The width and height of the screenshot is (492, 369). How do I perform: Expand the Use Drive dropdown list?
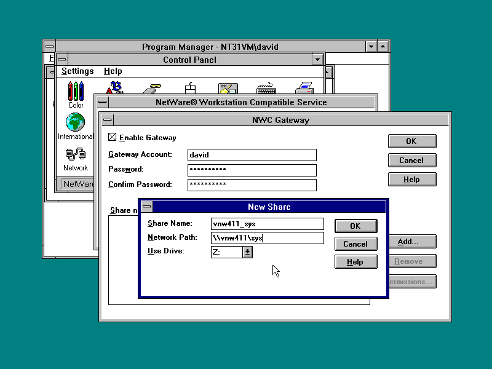[x=247, y=252]
